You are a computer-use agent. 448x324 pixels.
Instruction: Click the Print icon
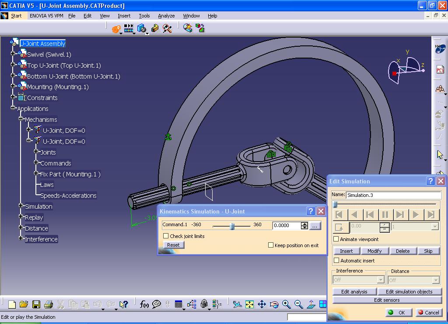point(49,304)
